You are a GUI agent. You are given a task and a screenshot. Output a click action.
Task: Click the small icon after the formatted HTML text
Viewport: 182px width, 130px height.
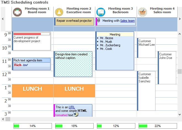click(76, 115)
